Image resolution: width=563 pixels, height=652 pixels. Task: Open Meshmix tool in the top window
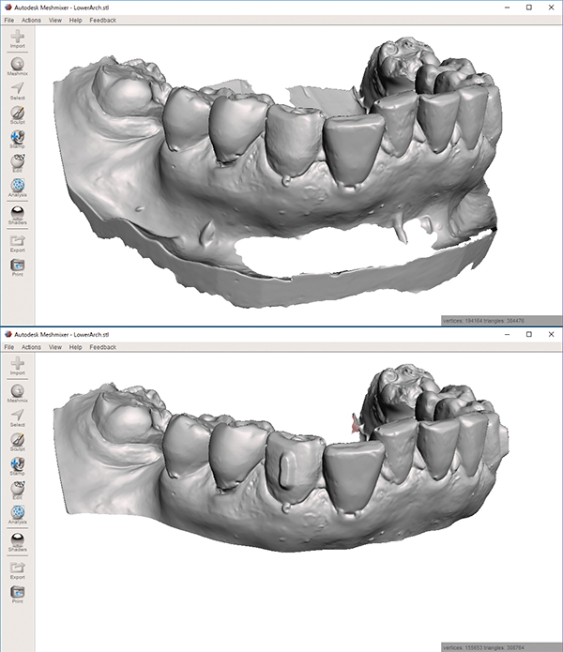(x=18, y=66)
